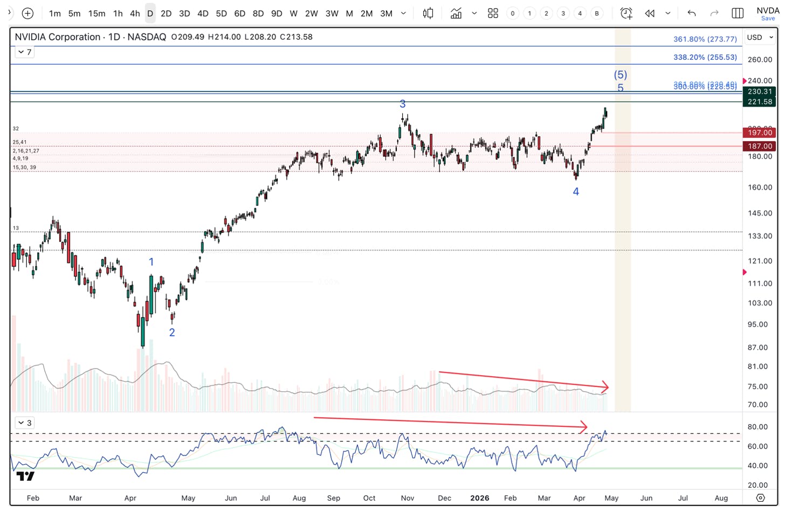Click the quick-access circle labeled 4
Viewport: 785px width, 512px height.
pos(580,13)
